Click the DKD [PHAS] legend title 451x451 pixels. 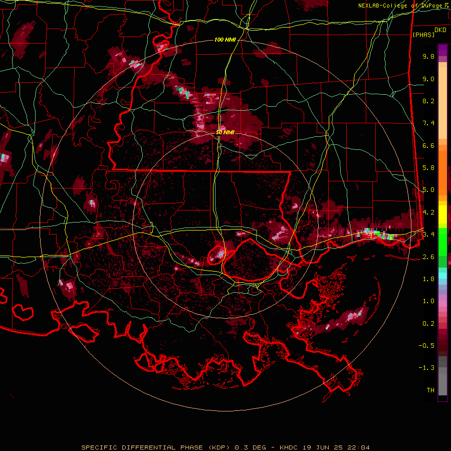tap(429, 32)
